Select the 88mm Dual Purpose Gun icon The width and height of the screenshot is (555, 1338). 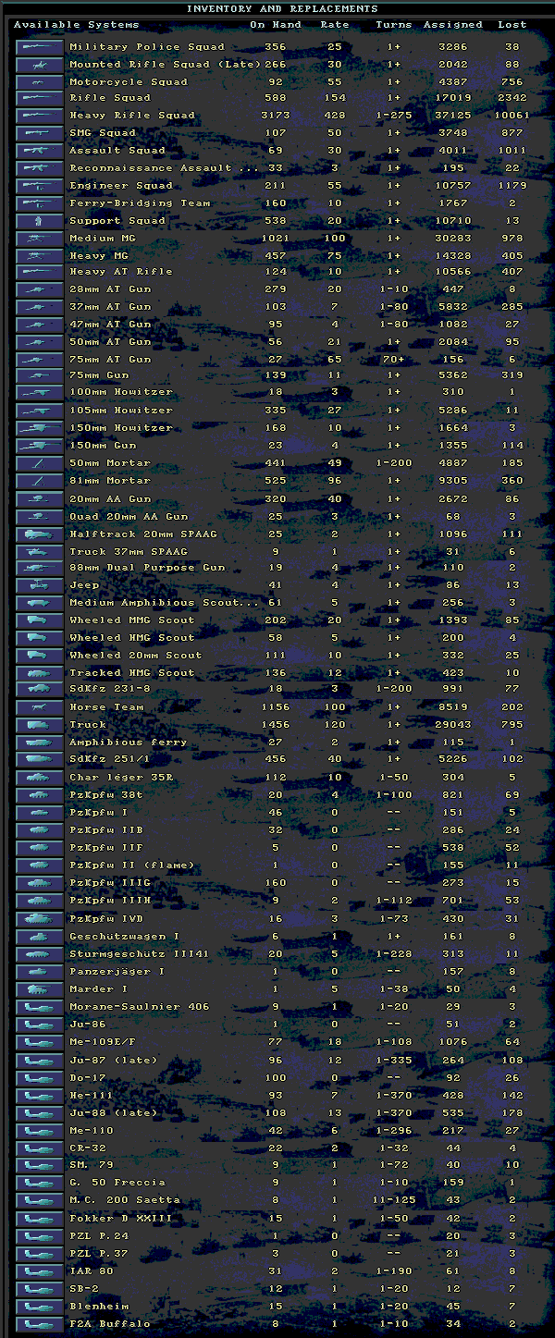pos(40,568)
